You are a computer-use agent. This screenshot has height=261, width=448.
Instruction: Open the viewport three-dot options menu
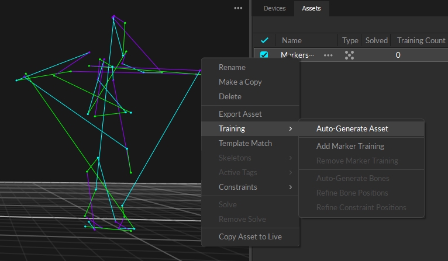(238, 8)
